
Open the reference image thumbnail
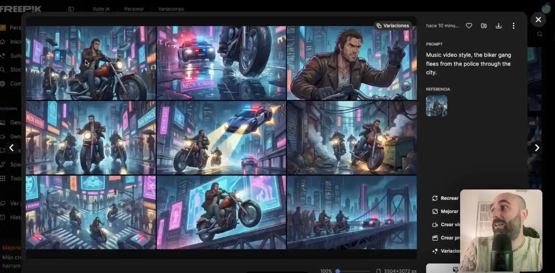pos(436,106)
